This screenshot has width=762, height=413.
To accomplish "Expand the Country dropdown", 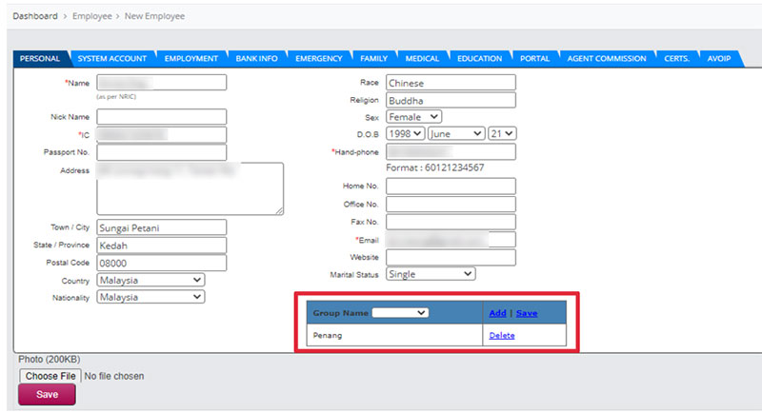I will click(x=150, y=281).
